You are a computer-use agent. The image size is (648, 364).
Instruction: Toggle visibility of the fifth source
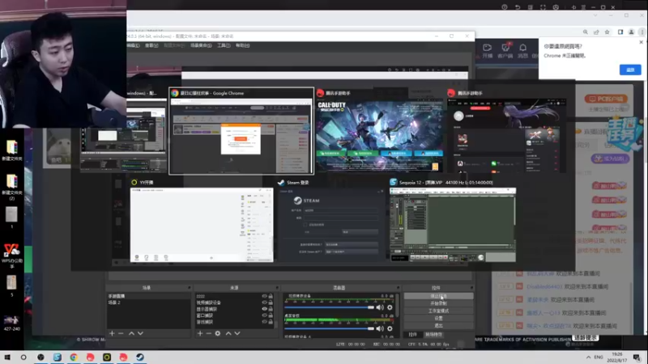[x=265, y=321]
